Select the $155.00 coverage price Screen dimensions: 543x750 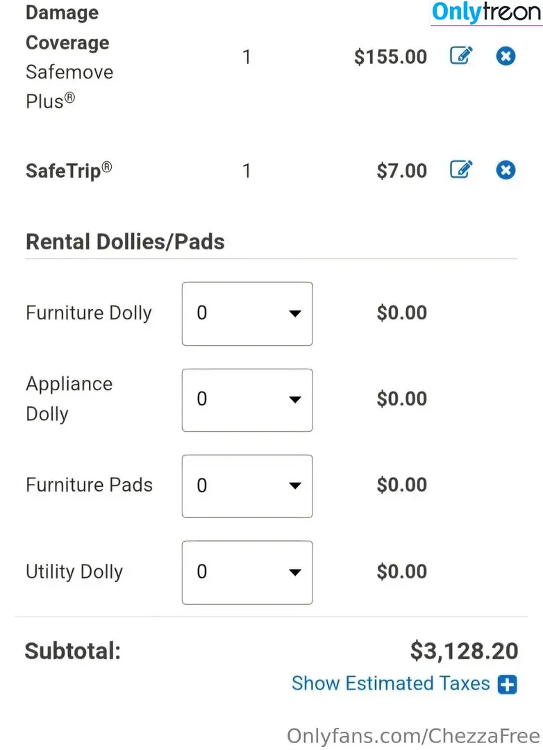click(390, 57)
